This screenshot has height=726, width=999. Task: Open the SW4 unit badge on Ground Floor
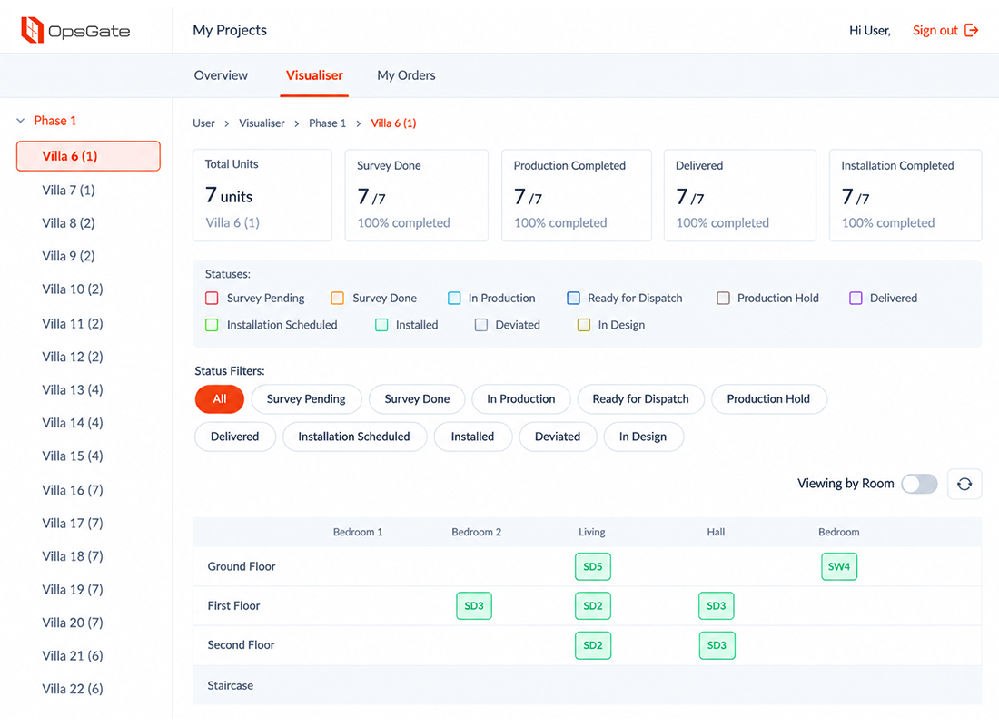839,567
